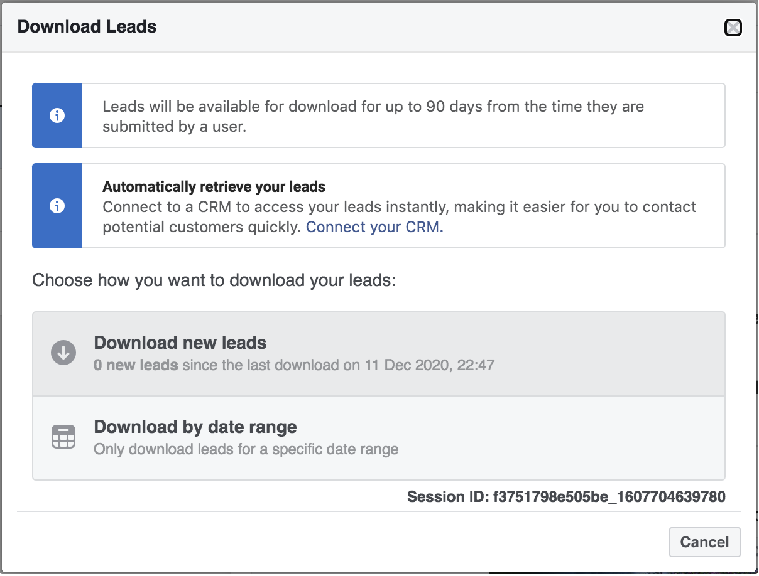
Task: Click the Session ID text
Action: click(566, 498)
